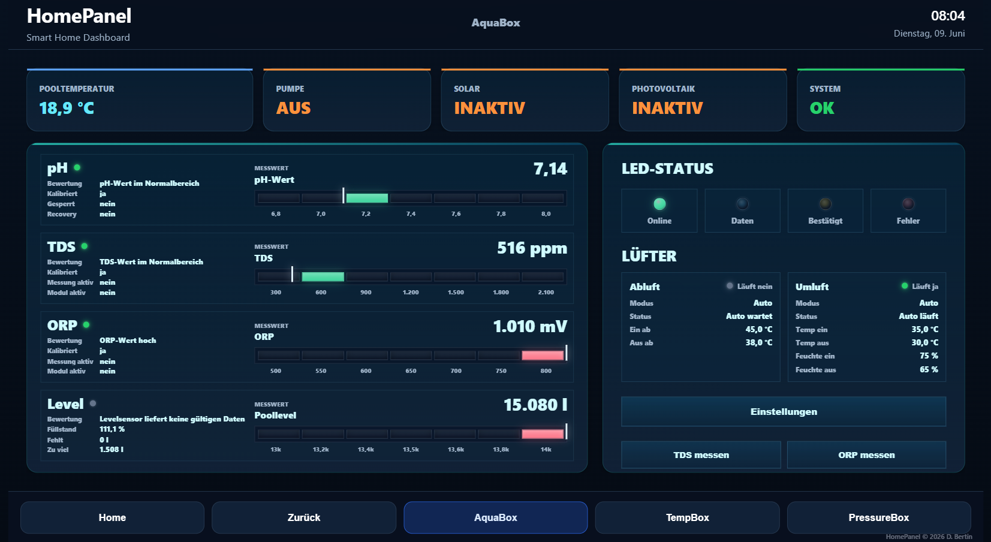This screenshot has height=542, width=991.
Task: Click Zu viel value 1.508 l
Action: 112,449
